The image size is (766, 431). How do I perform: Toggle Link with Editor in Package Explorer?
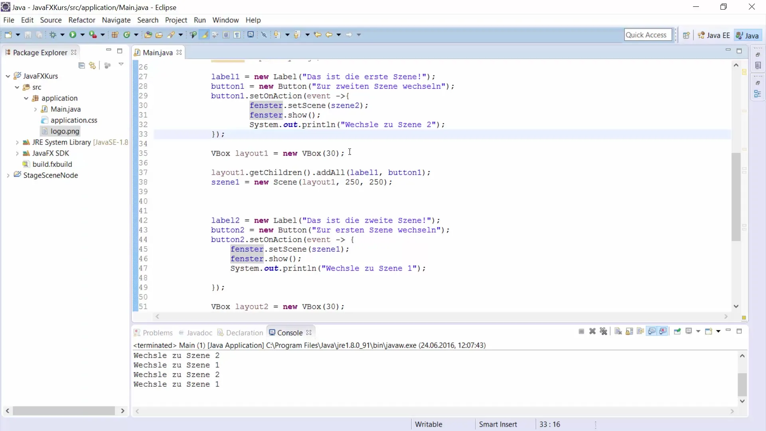pyautogui.click(x=93, y=65)
